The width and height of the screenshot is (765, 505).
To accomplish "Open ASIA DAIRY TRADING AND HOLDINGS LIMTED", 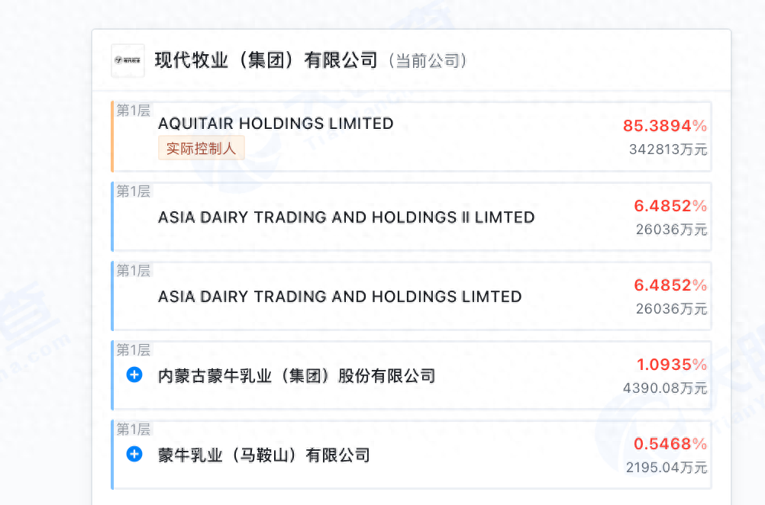I will coord(340,297).
